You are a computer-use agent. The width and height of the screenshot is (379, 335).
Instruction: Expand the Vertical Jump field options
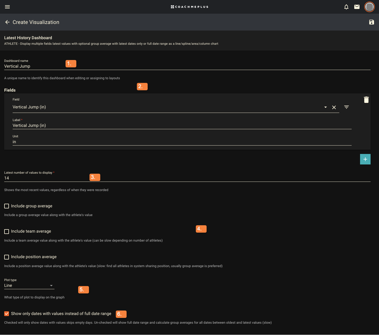coord(325,107)
